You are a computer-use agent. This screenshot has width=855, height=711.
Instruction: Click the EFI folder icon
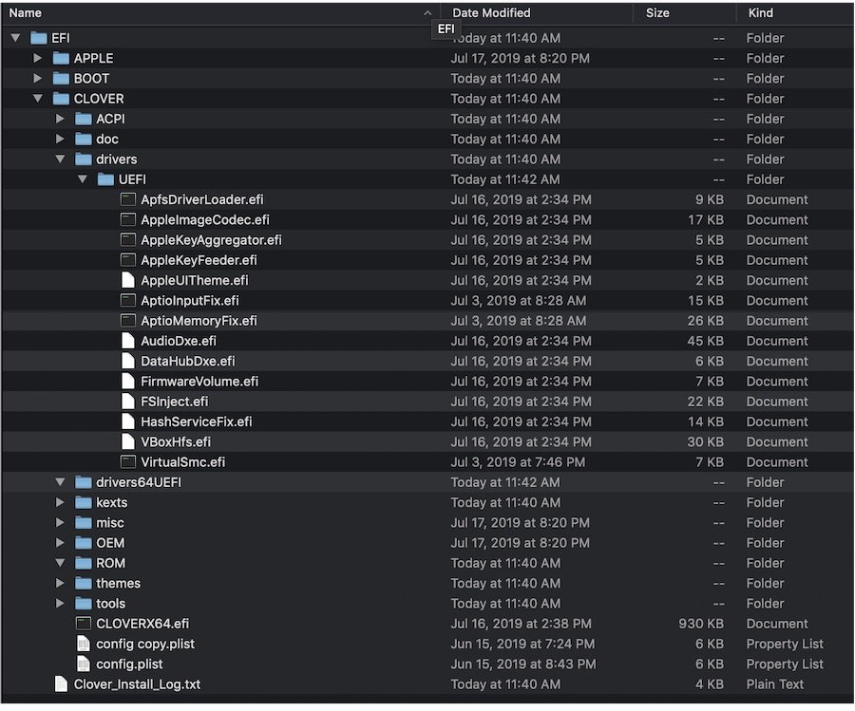point(39,38)
